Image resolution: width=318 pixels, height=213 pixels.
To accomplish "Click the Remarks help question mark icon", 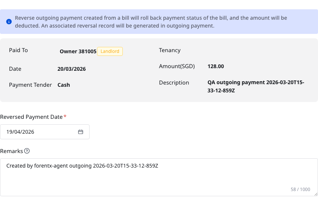I will (x=27, y=151).
